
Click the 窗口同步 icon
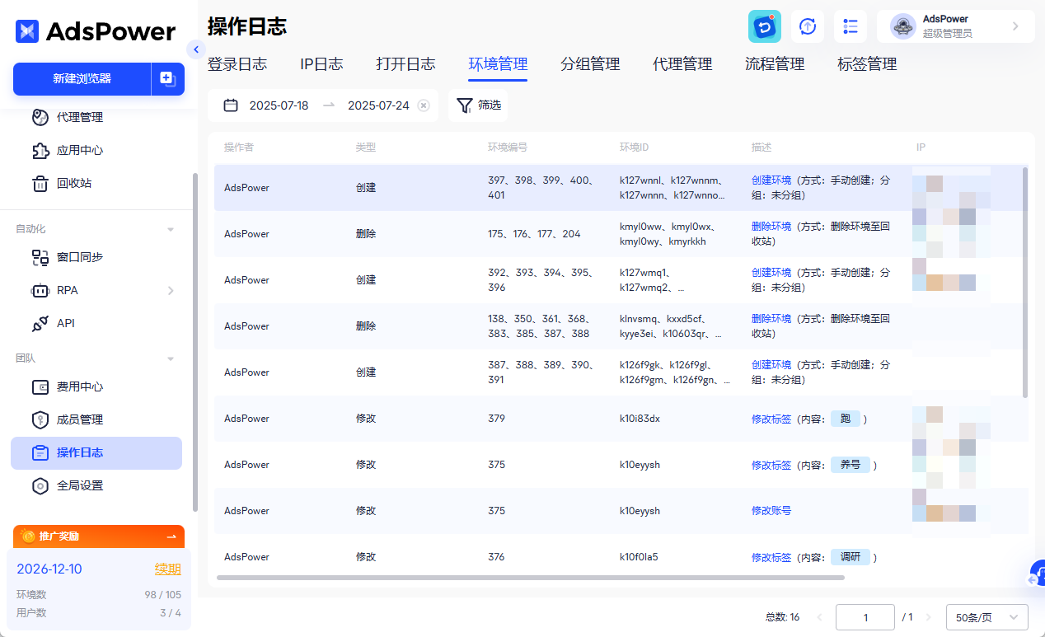click(x=40, y=257)
